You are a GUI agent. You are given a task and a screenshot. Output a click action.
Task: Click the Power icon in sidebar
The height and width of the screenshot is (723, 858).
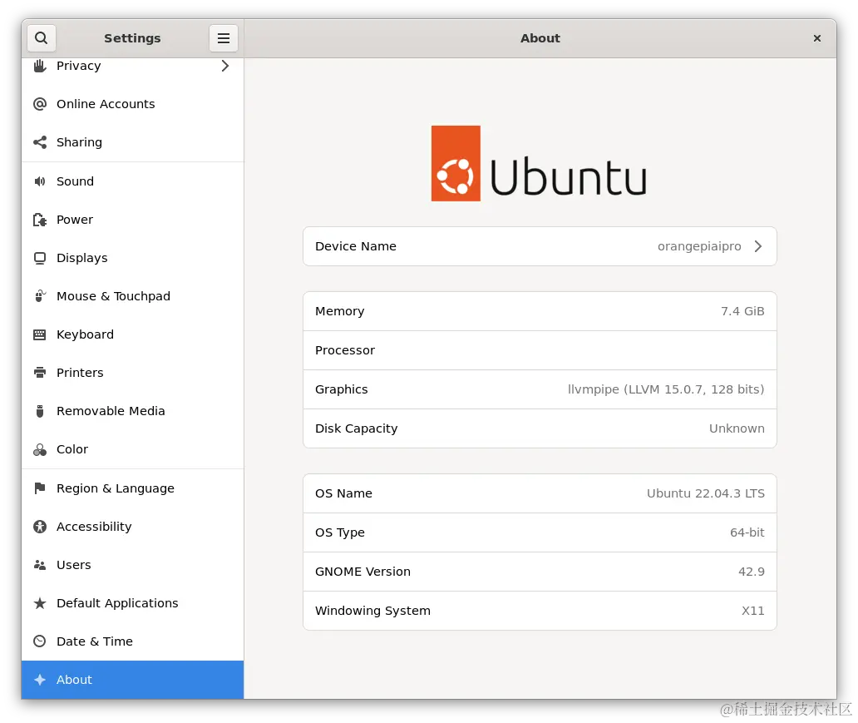click(39, 220)
